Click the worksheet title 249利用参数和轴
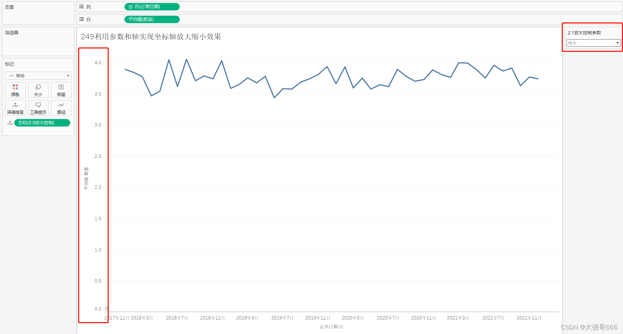623x334 pixels. click(151, 37)
